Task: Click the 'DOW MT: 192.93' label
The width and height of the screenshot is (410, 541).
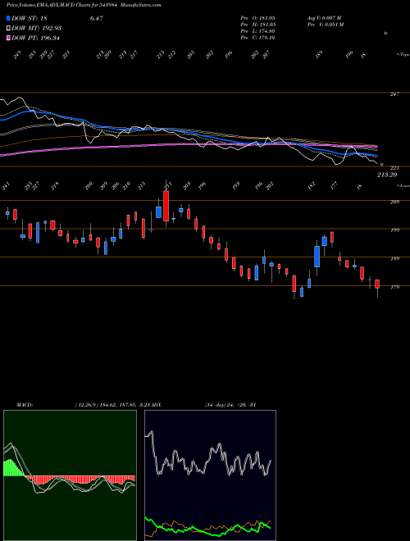Action: (x=37, y=28)
